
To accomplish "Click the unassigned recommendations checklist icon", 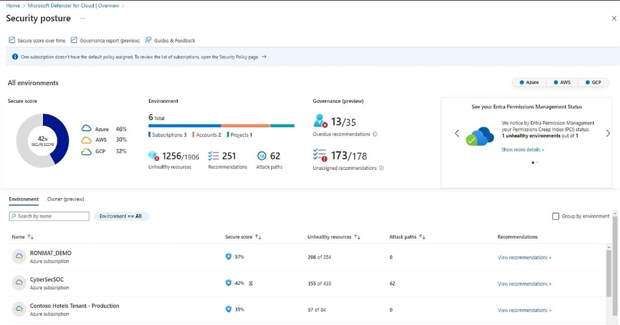I will [320, 155].
